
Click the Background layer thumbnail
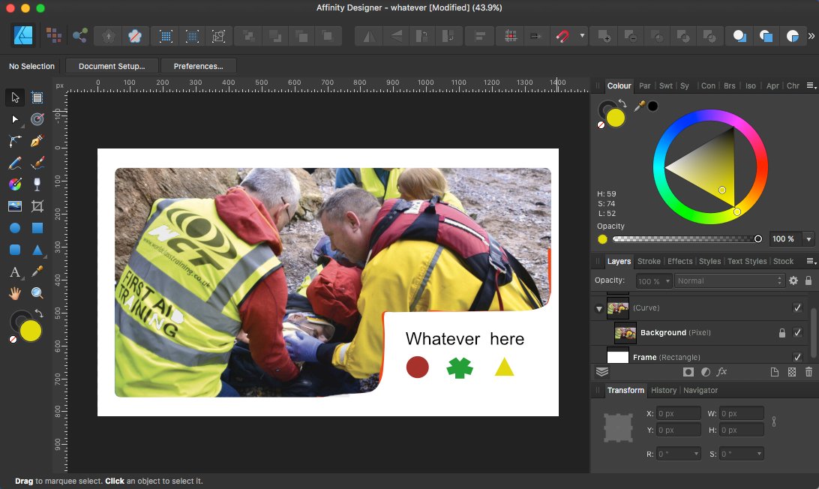click(x=625, y=332)
